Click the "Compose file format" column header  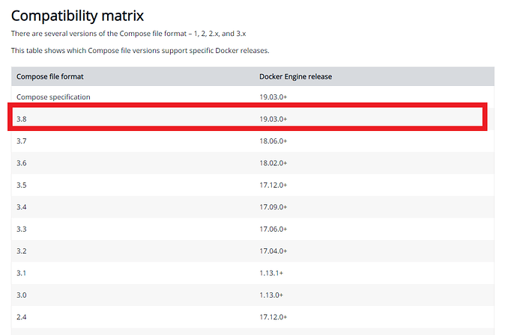click(x=49, y=76)
